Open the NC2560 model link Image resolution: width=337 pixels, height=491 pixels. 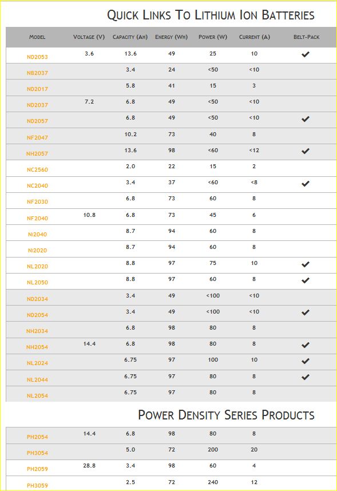point(37,170)
